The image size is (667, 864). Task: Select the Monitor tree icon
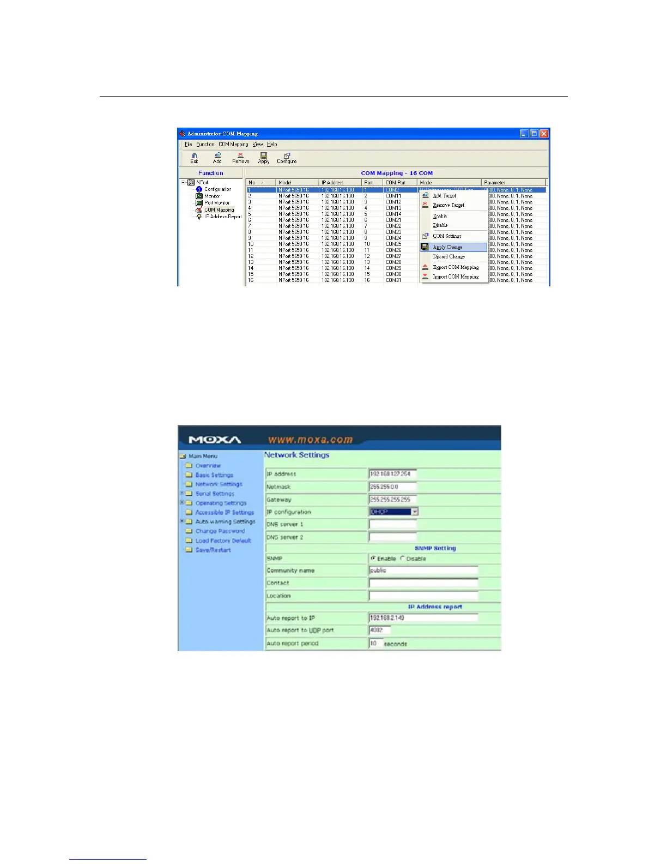[199, 196]
